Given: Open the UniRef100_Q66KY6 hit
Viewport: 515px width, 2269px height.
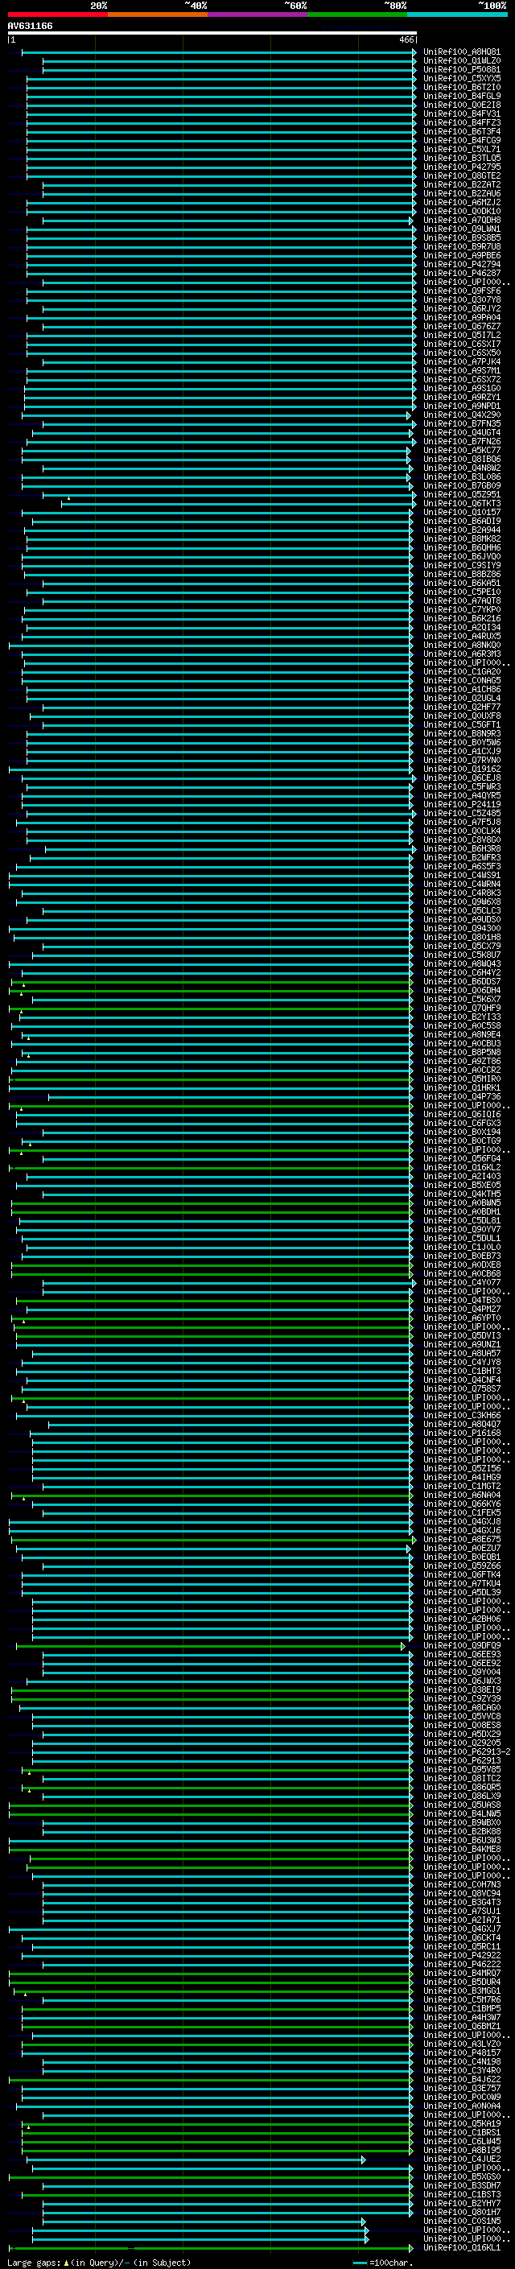Looking at the screenshot, I should pyautogui.click(x=461, y=1504).
